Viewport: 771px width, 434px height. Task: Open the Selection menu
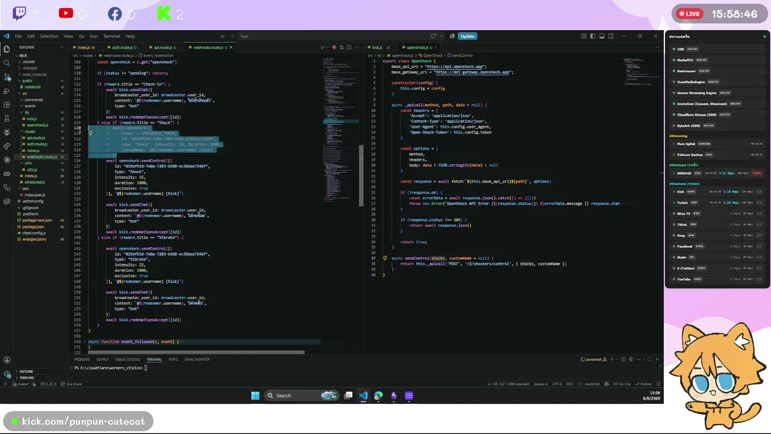click(49, 36)
